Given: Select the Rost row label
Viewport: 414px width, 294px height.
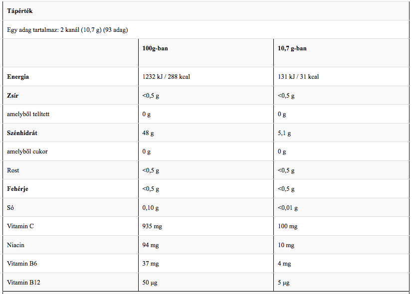Looking at the screenshot, I should [13, 170].
